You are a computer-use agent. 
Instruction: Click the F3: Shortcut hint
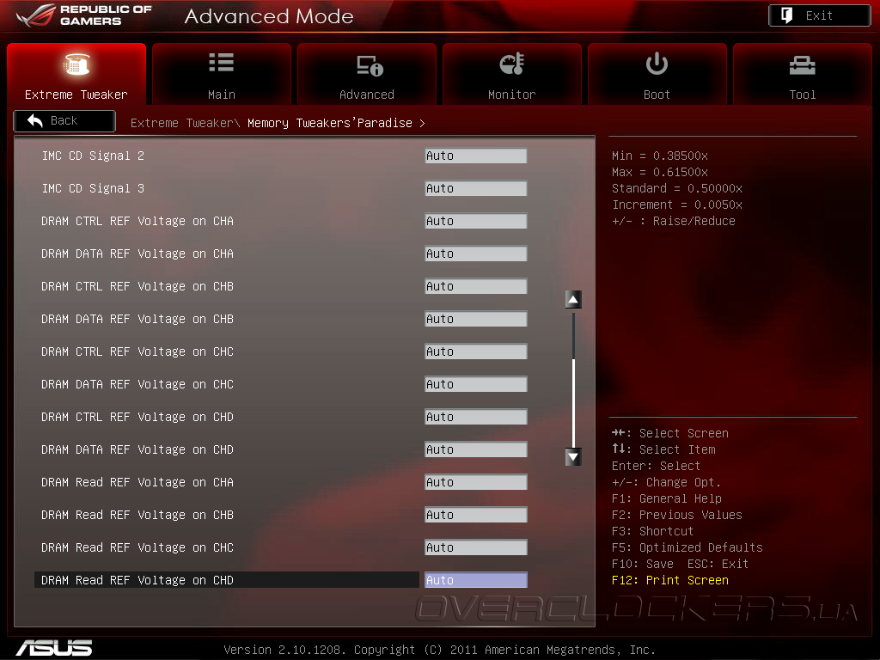tap(653, 531)
